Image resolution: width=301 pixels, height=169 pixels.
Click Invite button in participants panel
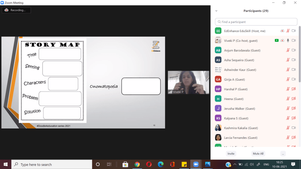pos(231,153)
